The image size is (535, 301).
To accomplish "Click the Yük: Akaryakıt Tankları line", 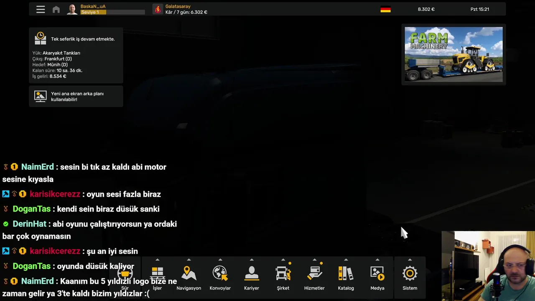I will (x=56, y=53).
